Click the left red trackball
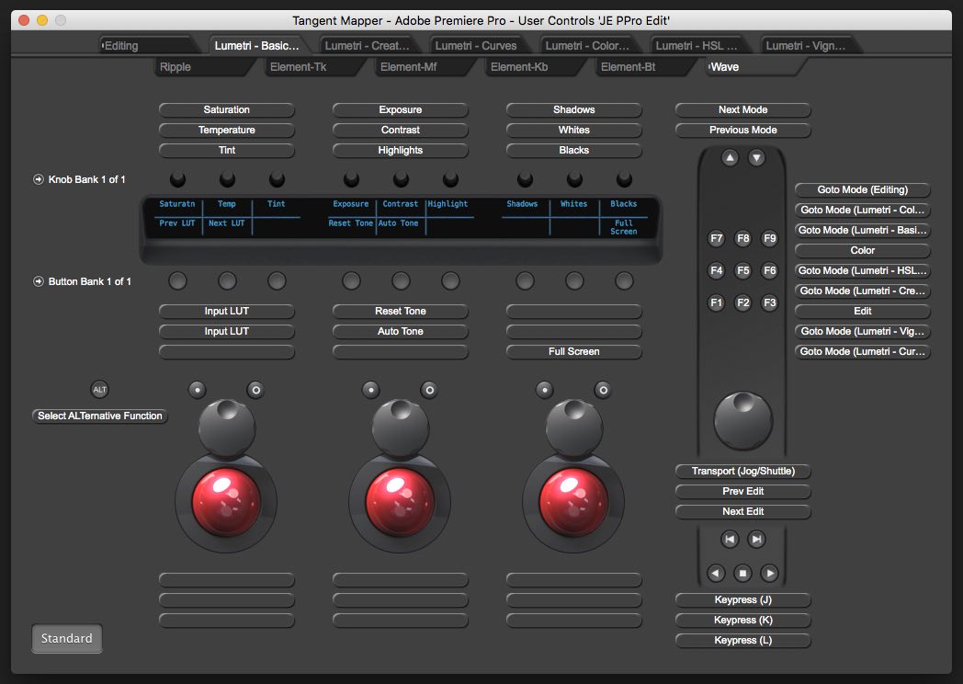This screenshot has height=684, width=963. pos(226,504)
